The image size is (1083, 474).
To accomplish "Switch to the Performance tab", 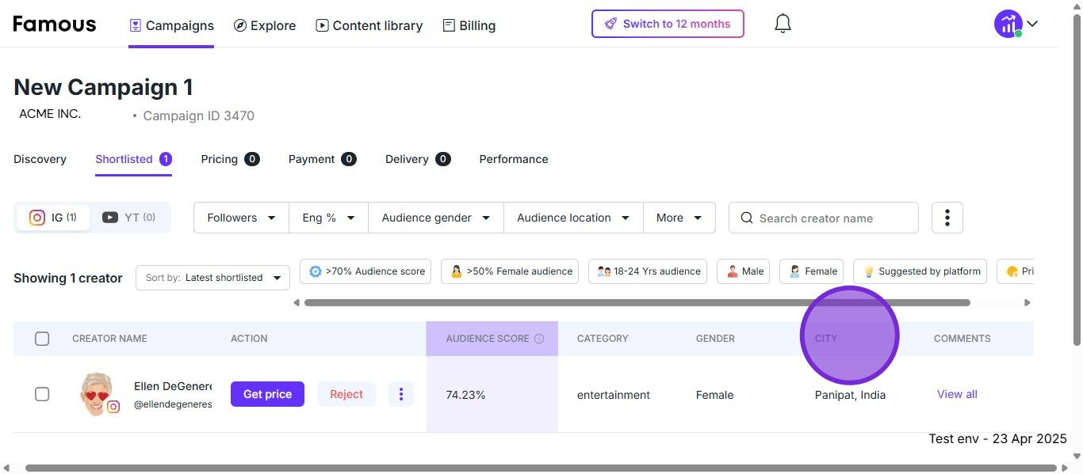I will [514, 159].
